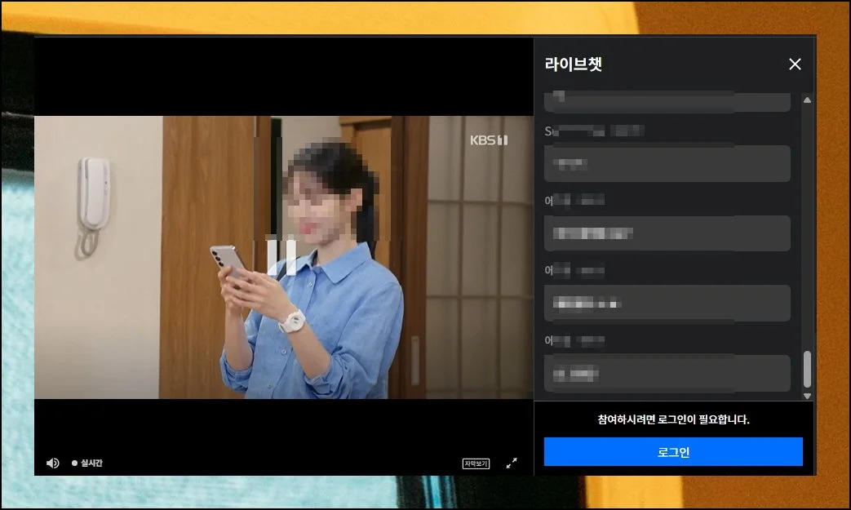
Task: Click the chat scrollbar's down arrow
Action: pyautogui.click(x=807, y=396)
